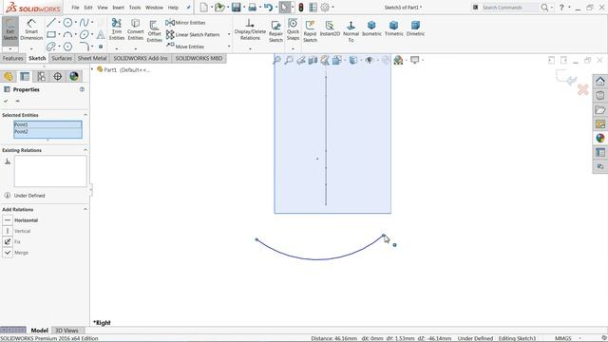The width and height of the screenshot is (608, 342).
Task: Confirm properties with the green checkmark
Action: (6, 101)
